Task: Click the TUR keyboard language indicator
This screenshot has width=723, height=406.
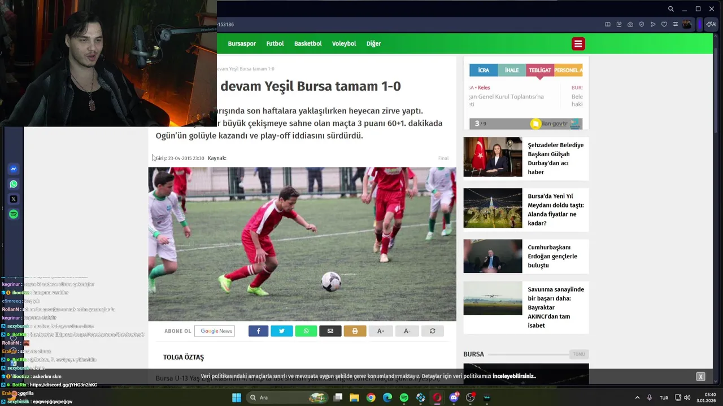Action: (x=664, y=398)
